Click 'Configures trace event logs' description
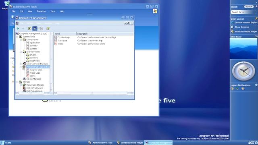The width and height of the screenshot is (258, 145). click(x=90, y=41)
